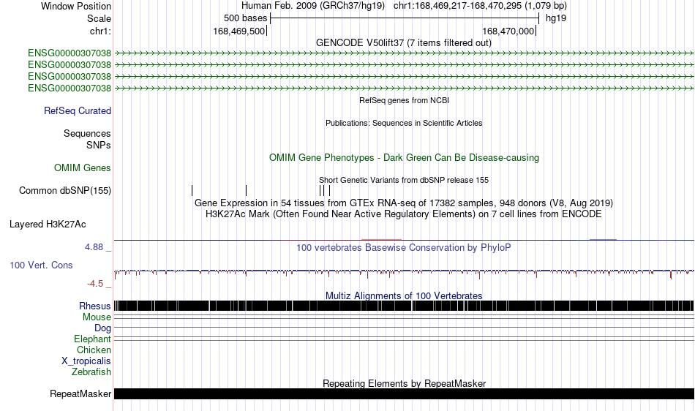
Task: Click the second Common dbSNP variant tick
Action: point(246,190)
